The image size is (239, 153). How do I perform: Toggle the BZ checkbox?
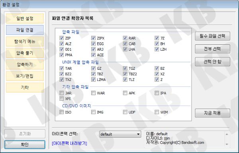tap(157, 68)
